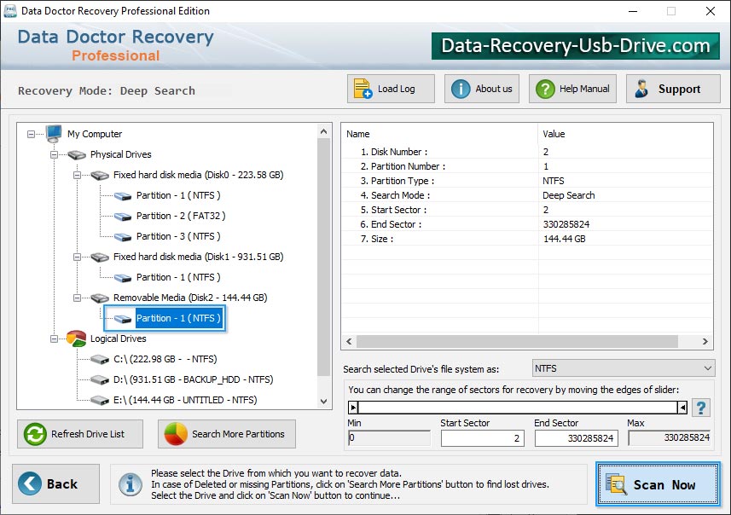The width and height of the screenshot is (731, 515).
Task: Click the '6. End Sector :' row
Action: pos(527,224)
